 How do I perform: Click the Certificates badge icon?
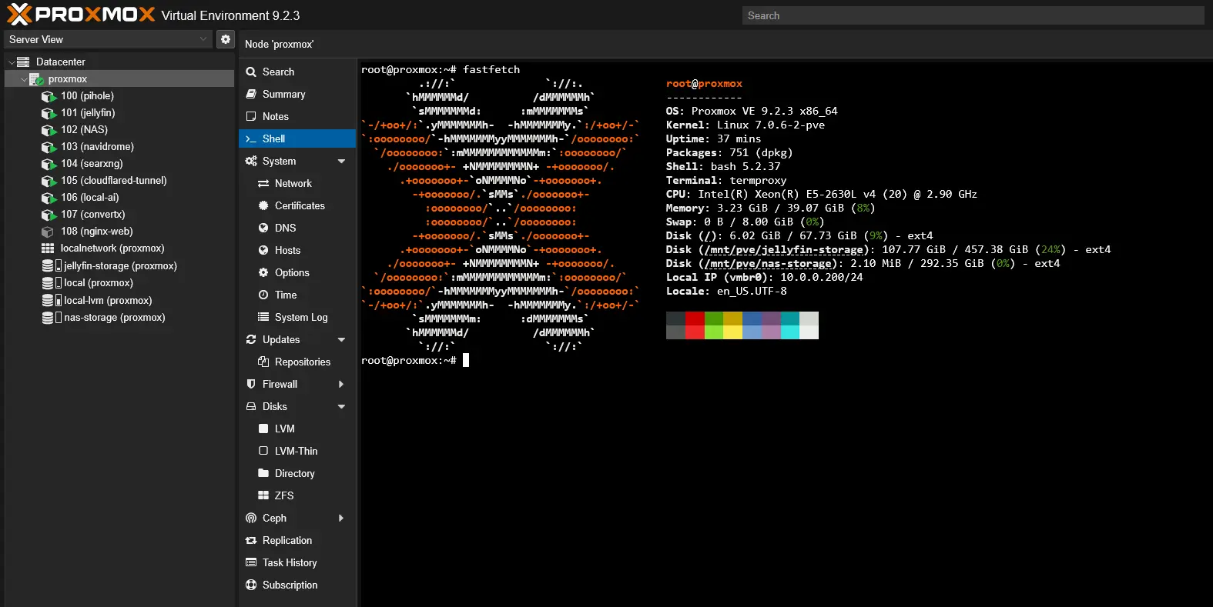click(x=263, y=205)
